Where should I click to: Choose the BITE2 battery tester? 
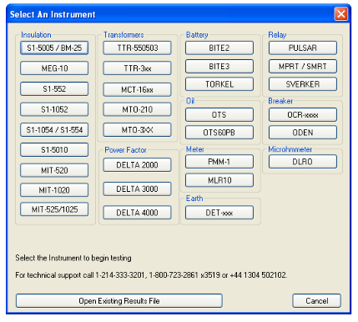tap(219, 48)
